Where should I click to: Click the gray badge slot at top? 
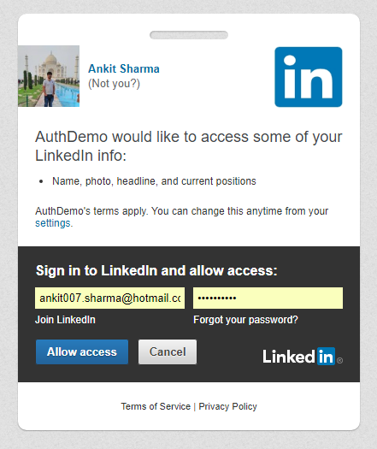click(x=189, y=35)
